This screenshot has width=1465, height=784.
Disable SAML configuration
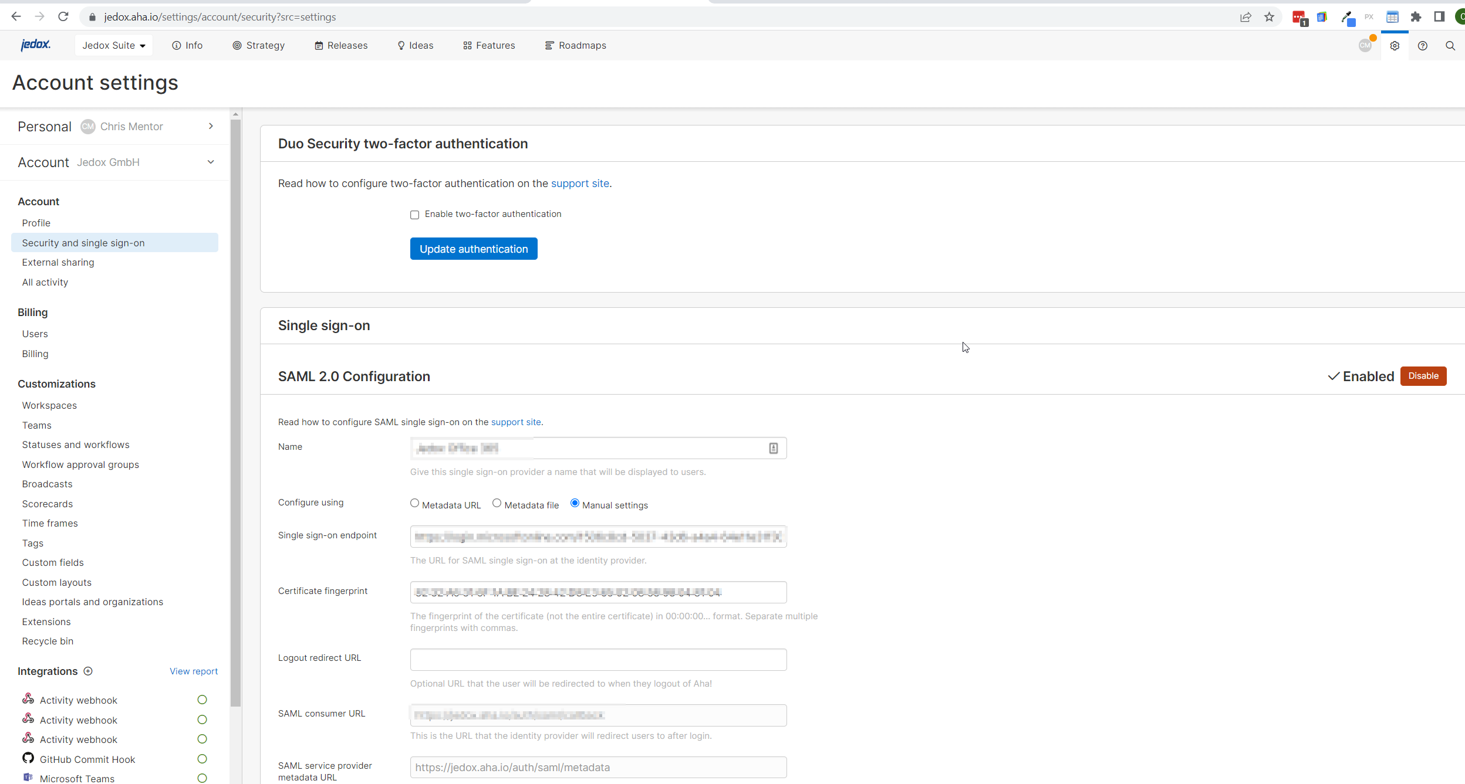1423,376
